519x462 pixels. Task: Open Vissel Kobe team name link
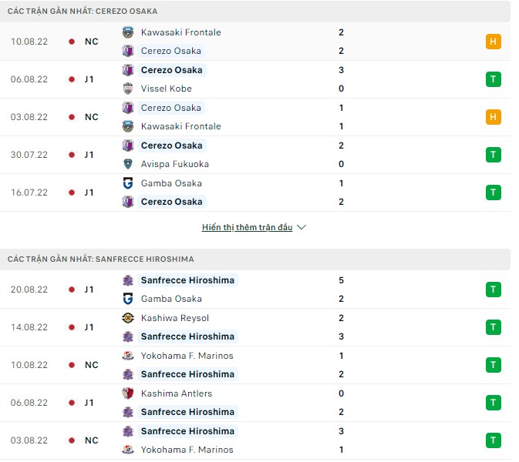tap(167, 89)
